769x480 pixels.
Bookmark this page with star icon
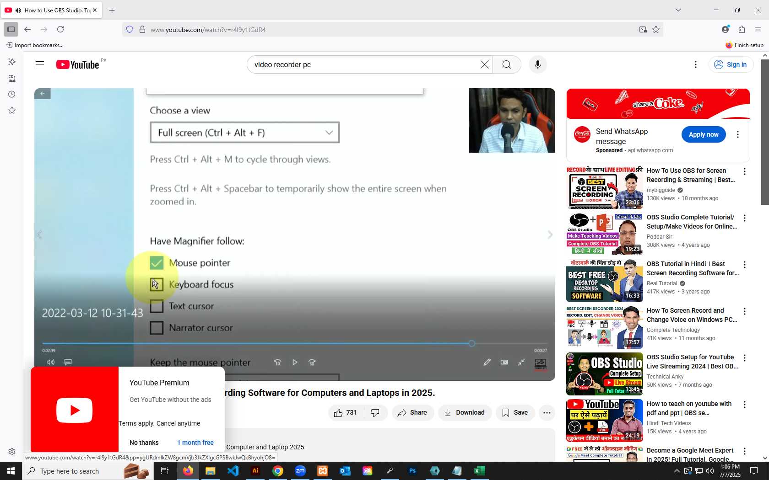point(656,29)
